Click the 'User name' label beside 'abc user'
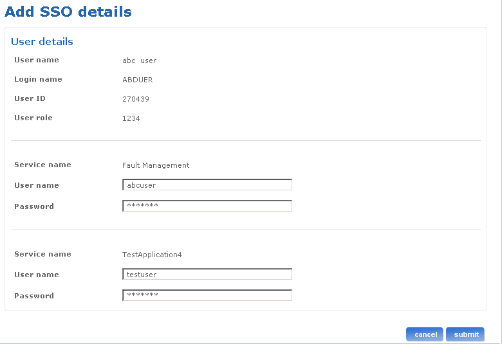 coord(37,60)
